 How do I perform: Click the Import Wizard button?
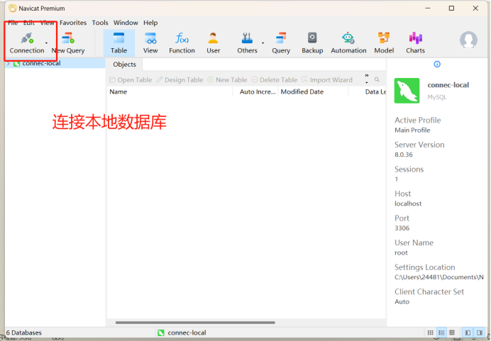pos(327,80)
